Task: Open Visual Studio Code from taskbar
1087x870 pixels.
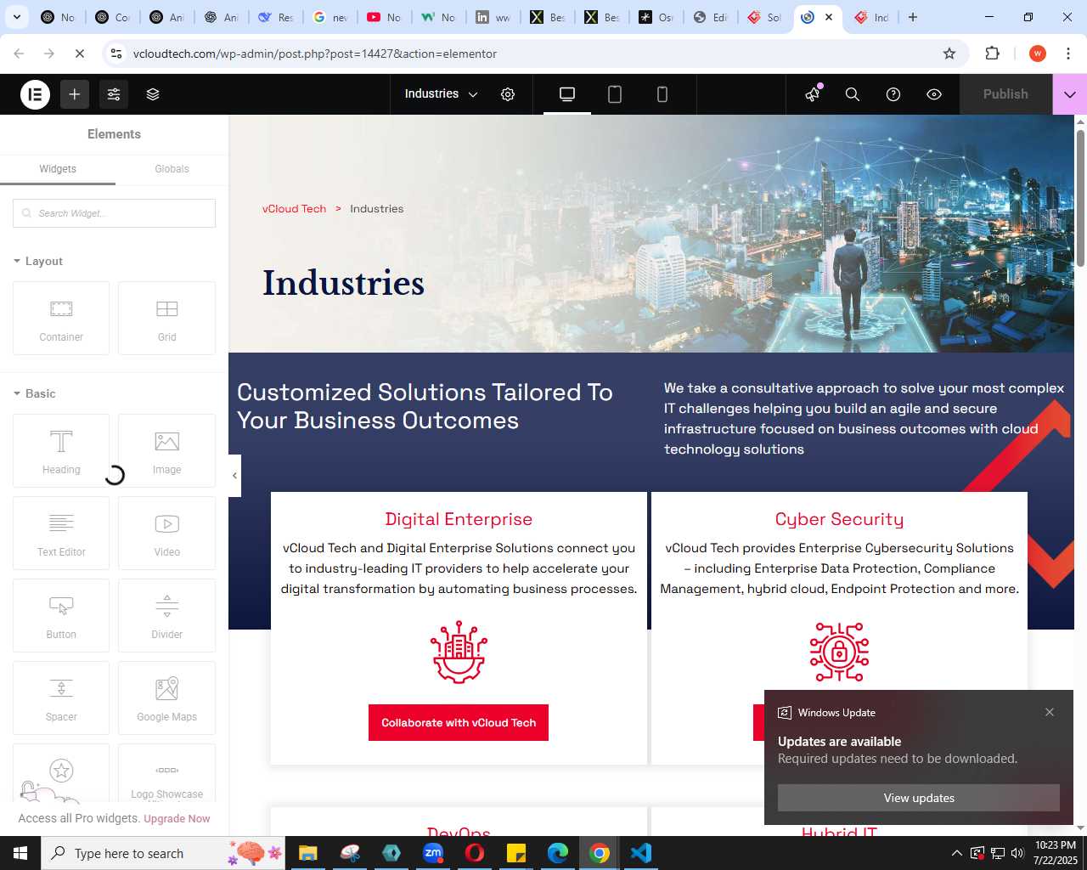Action: point(641,853)
